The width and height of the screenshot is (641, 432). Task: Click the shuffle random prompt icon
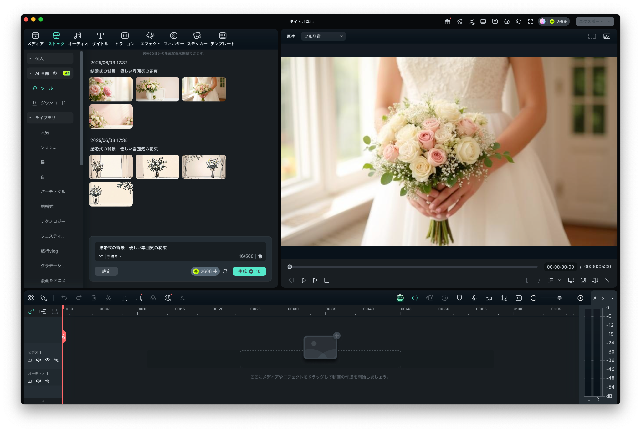pos(101,256)
